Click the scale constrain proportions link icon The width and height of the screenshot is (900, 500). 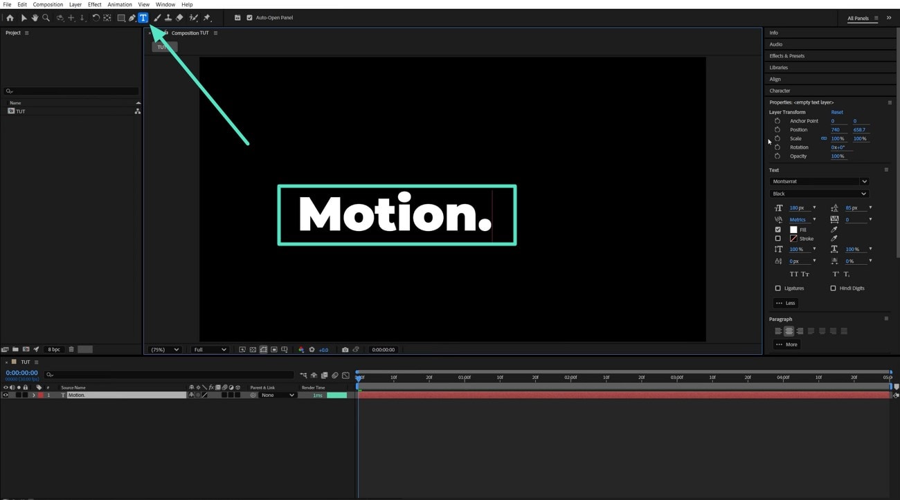point(824,138)
